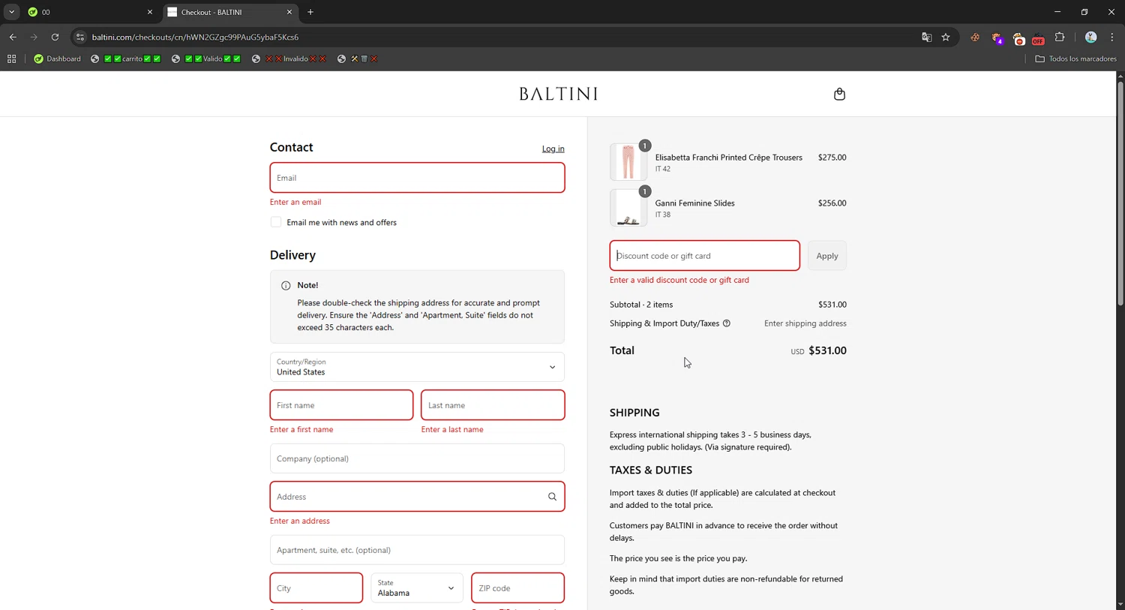Click the City input field
The height and width of the screenshot is (610, 1125).
[x=316, y=588]
